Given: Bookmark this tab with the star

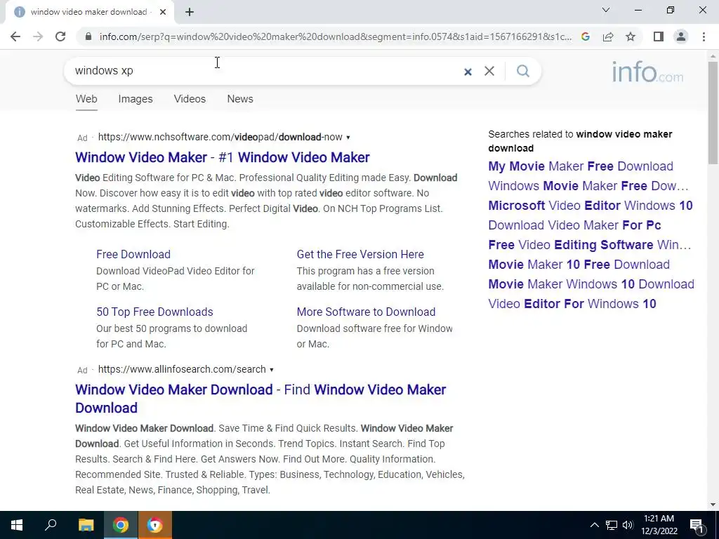Looking at the screenshot, I should pyautogui.click(x=631, y=36).
